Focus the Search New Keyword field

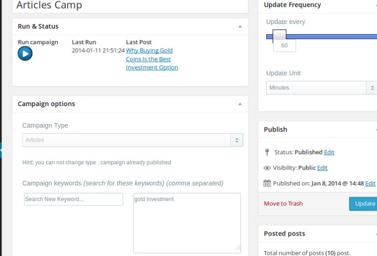[73, 199]
